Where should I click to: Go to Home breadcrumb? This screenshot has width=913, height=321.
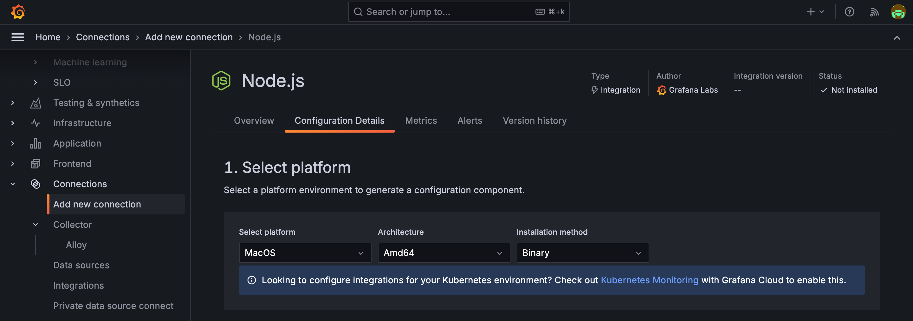point(48,37)
